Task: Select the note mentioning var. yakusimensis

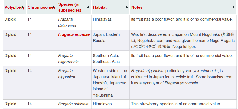Action: pyautogui.click(x=181, y=77)
